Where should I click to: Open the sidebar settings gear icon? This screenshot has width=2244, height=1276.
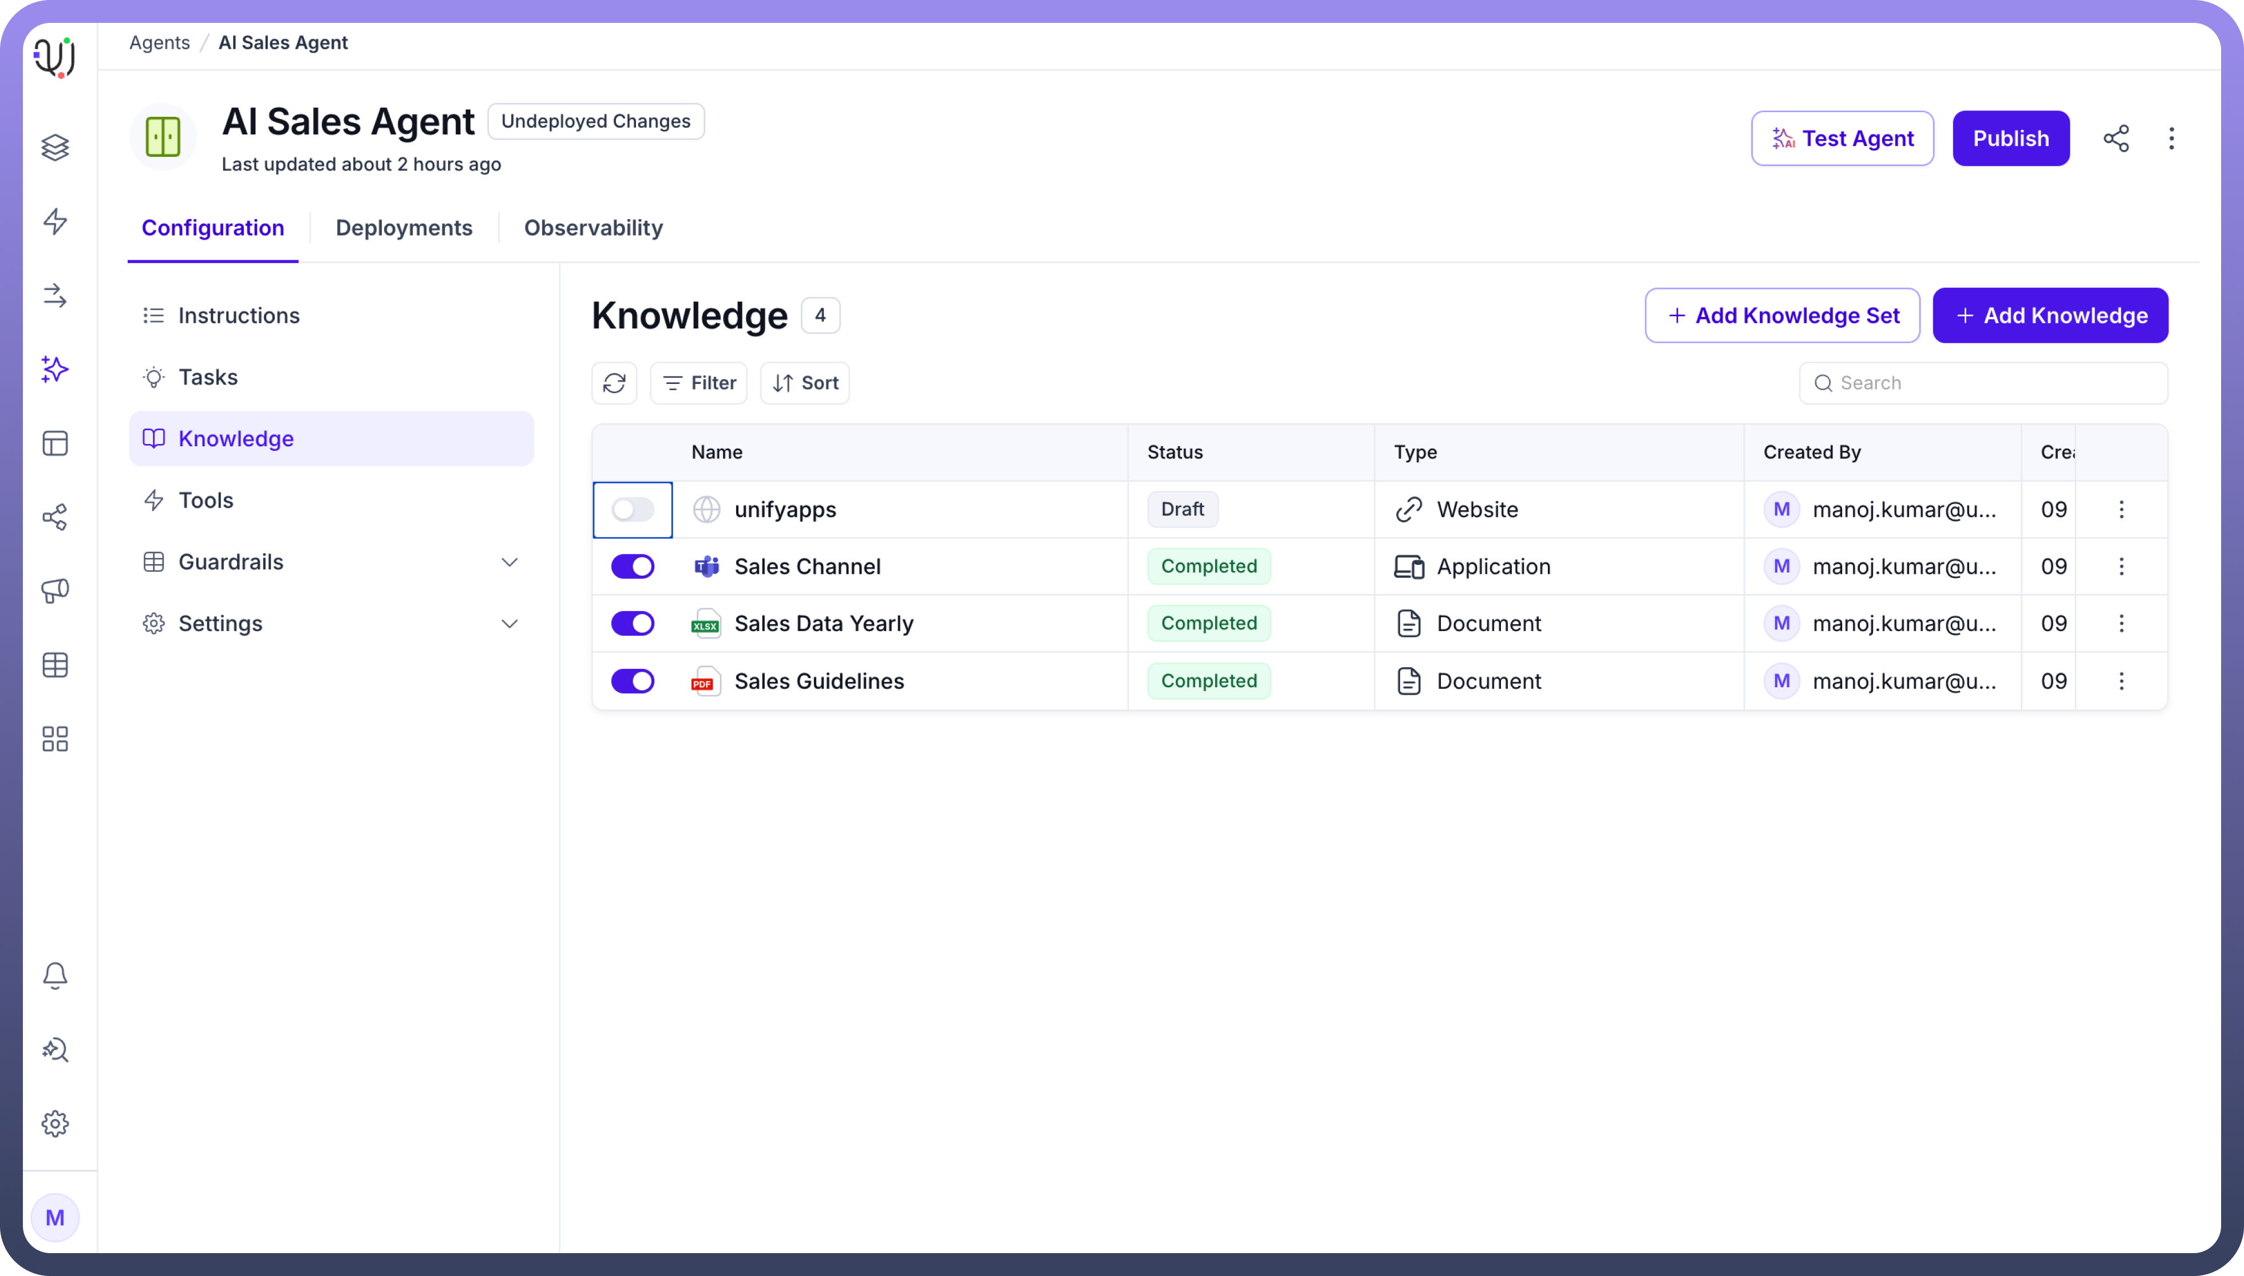click(55, 1124)
